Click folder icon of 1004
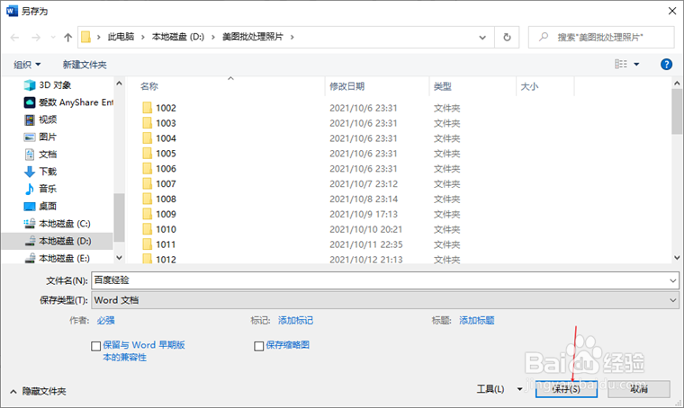The image size is (684, 408). [147, 138]
